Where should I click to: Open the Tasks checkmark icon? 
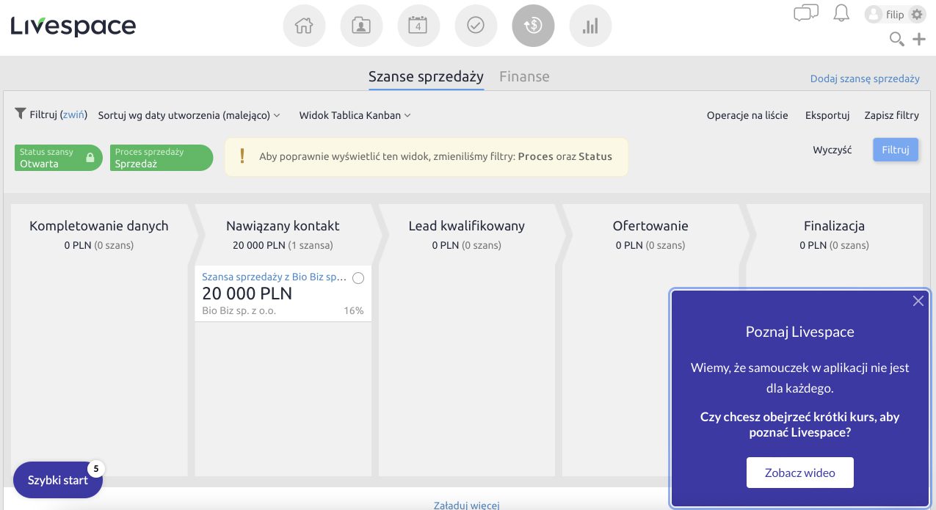(476, 26)
